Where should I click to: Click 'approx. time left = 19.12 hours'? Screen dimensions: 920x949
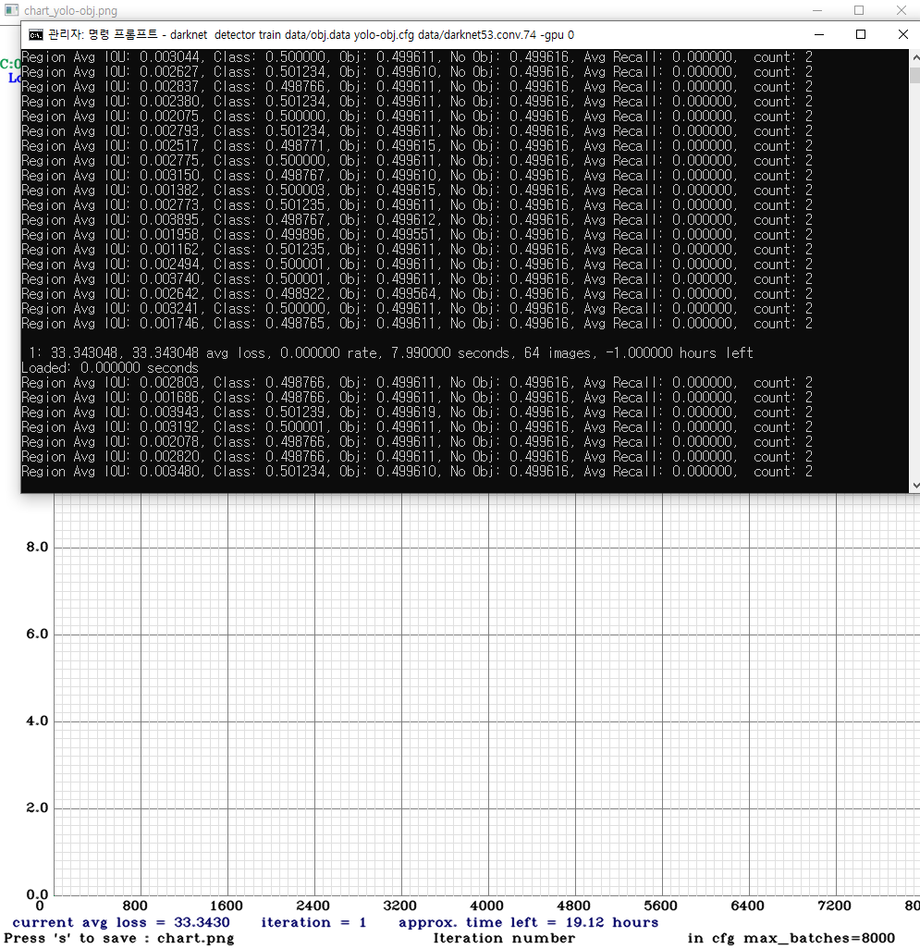[x=528, y=922]
